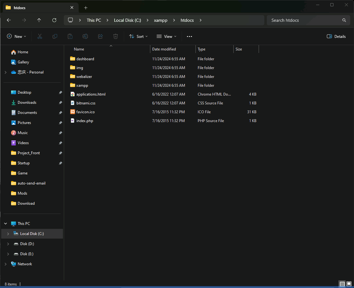The width and height of the screenshot is (354, 288).
Task: Select the index.php file icon
Action: pyautogui.click(x=72, y=121)
